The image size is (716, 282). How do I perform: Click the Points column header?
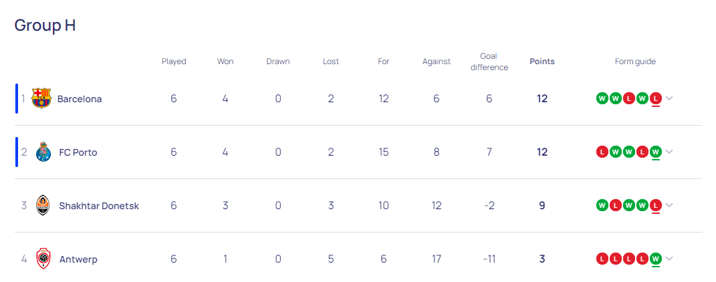pyautogui.click(x=542, y=61)
